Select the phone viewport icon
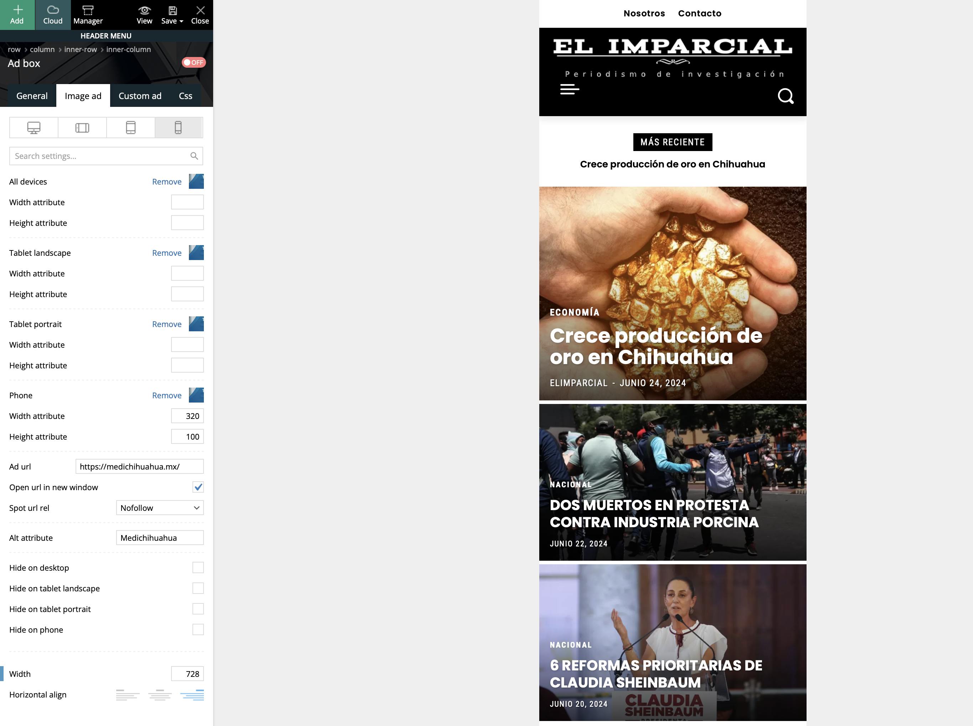This screenshot has width=973, height=726. coord(179,128)
